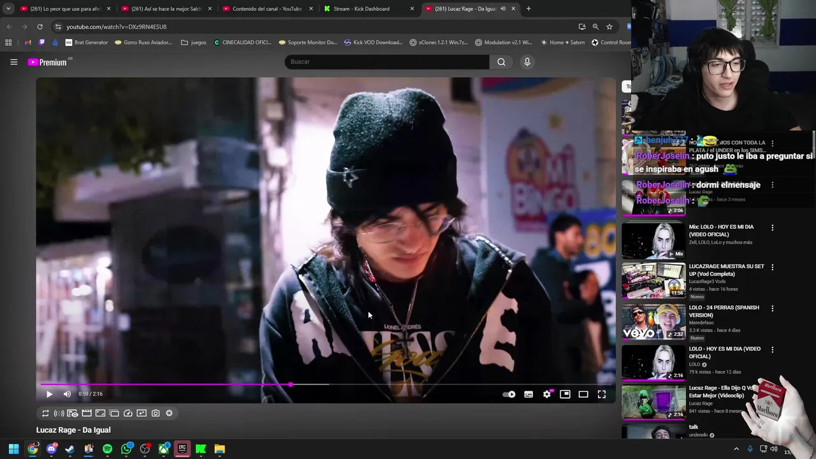Image resolution: width=816 pixels, height=459 pixels.
Task: Start voice search with microphone icon
Action: 527,62
